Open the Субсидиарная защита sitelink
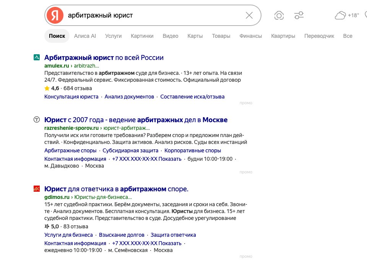This screenshot has width=367, height=265. (x=130, y=150)
